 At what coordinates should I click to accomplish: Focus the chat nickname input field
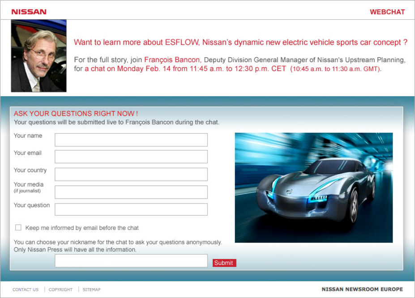pos(131,261)
